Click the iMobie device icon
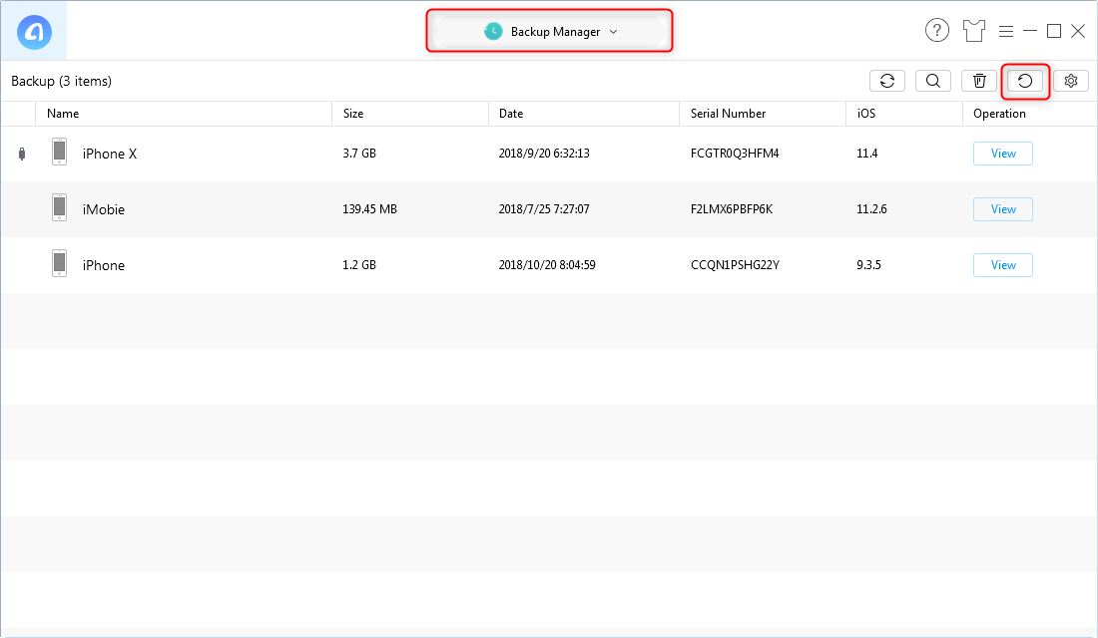This screenshot has height=638, width=1098. [60, 207]
